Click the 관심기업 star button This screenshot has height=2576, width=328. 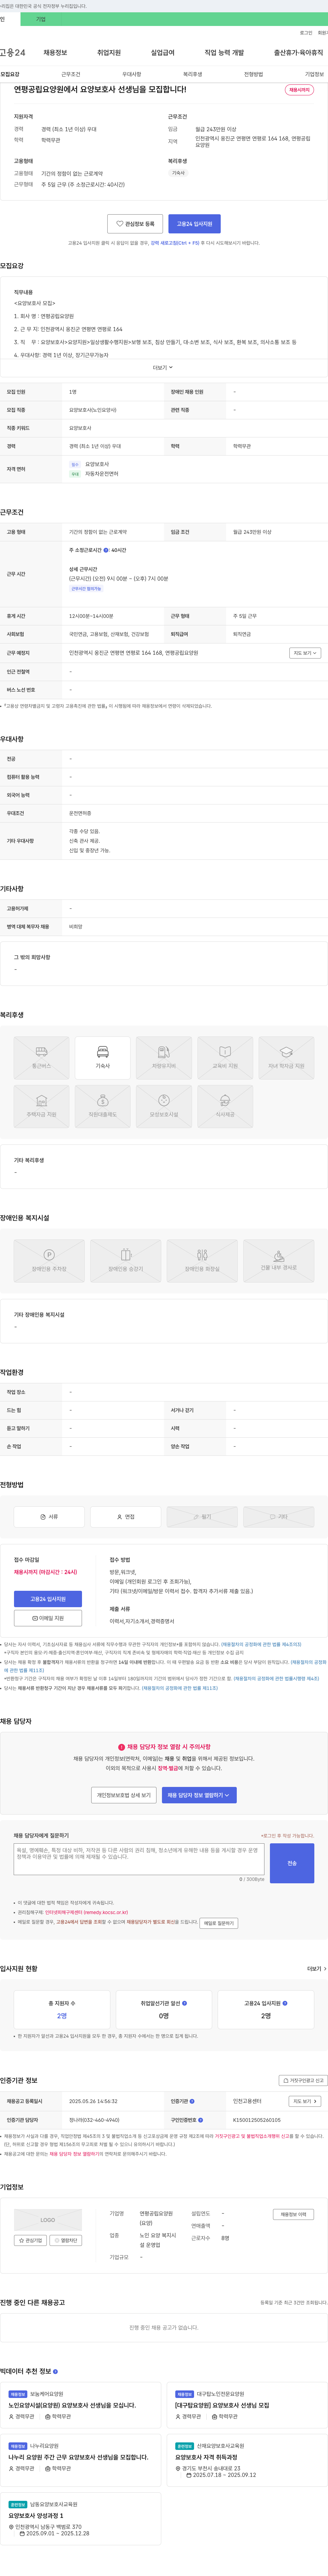click(30, 2241)
